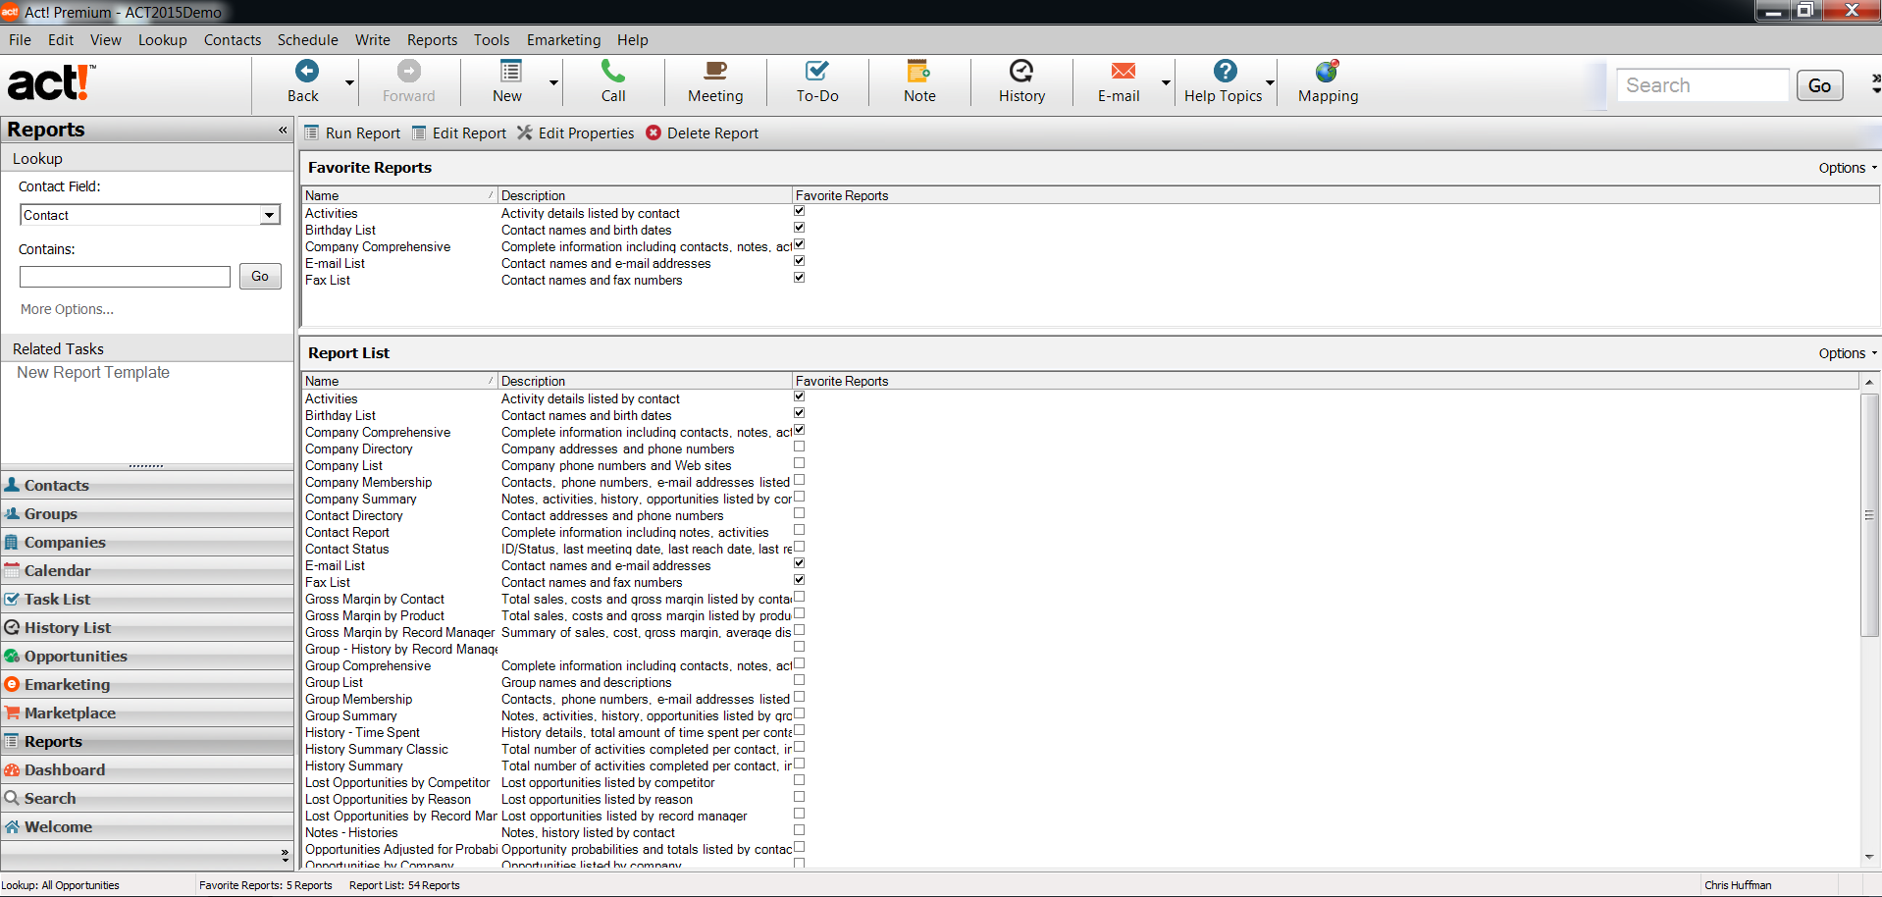Image resolution: width=1882 pixels, height=897 pixels.
Task: Open Options menu for Favorite Reports
Action: click(x=1848, y=168)
